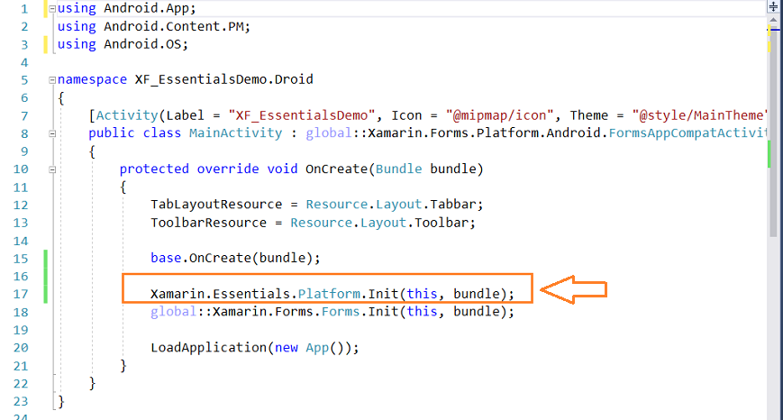Click the protected keyword on line 10
The height and width of the screenshot is (420, 783).
click(154, 169)
